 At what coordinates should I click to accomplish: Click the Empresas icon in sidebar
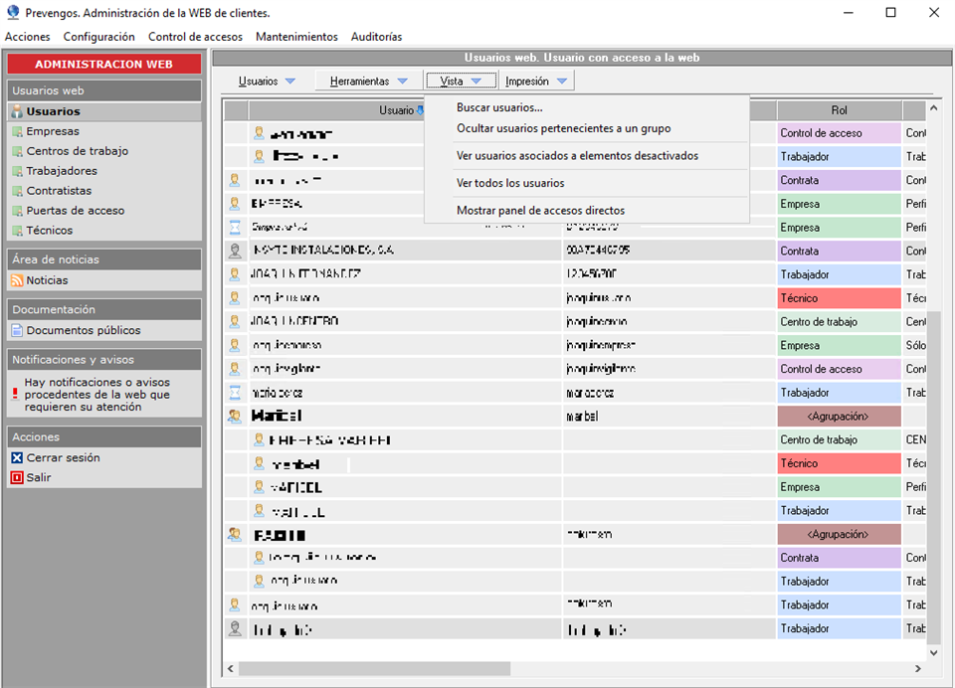[x=17, y=131]
